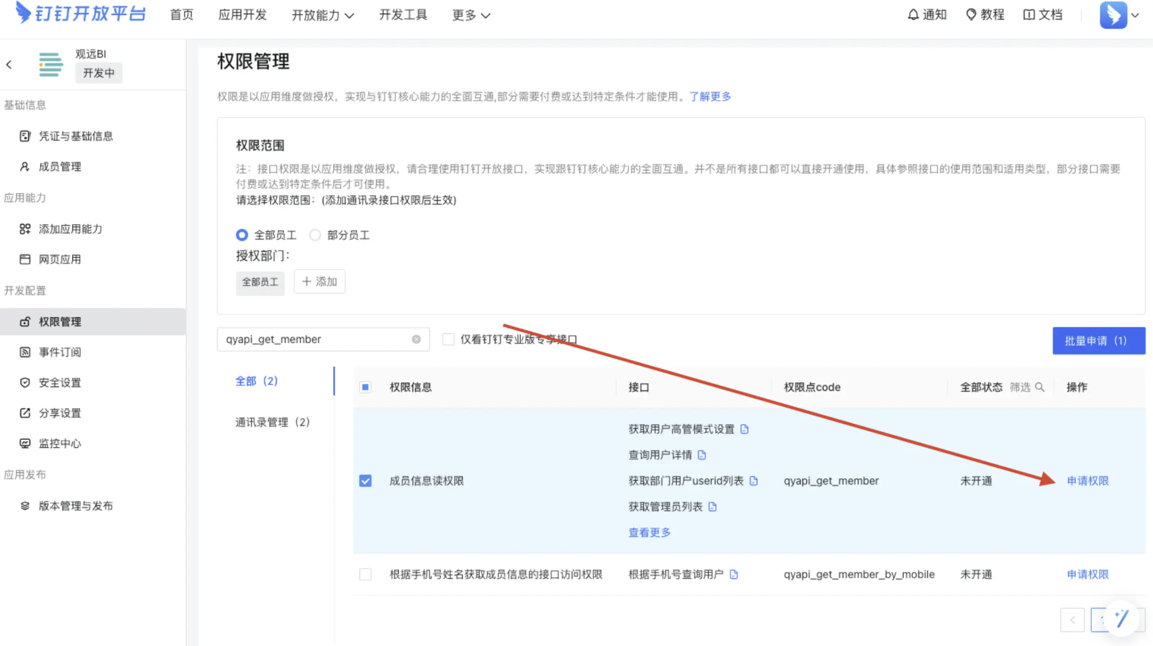Click 凭证与基础信息 sidebar icon
This screenshot has width=1153, height=646.
point(25,136)
